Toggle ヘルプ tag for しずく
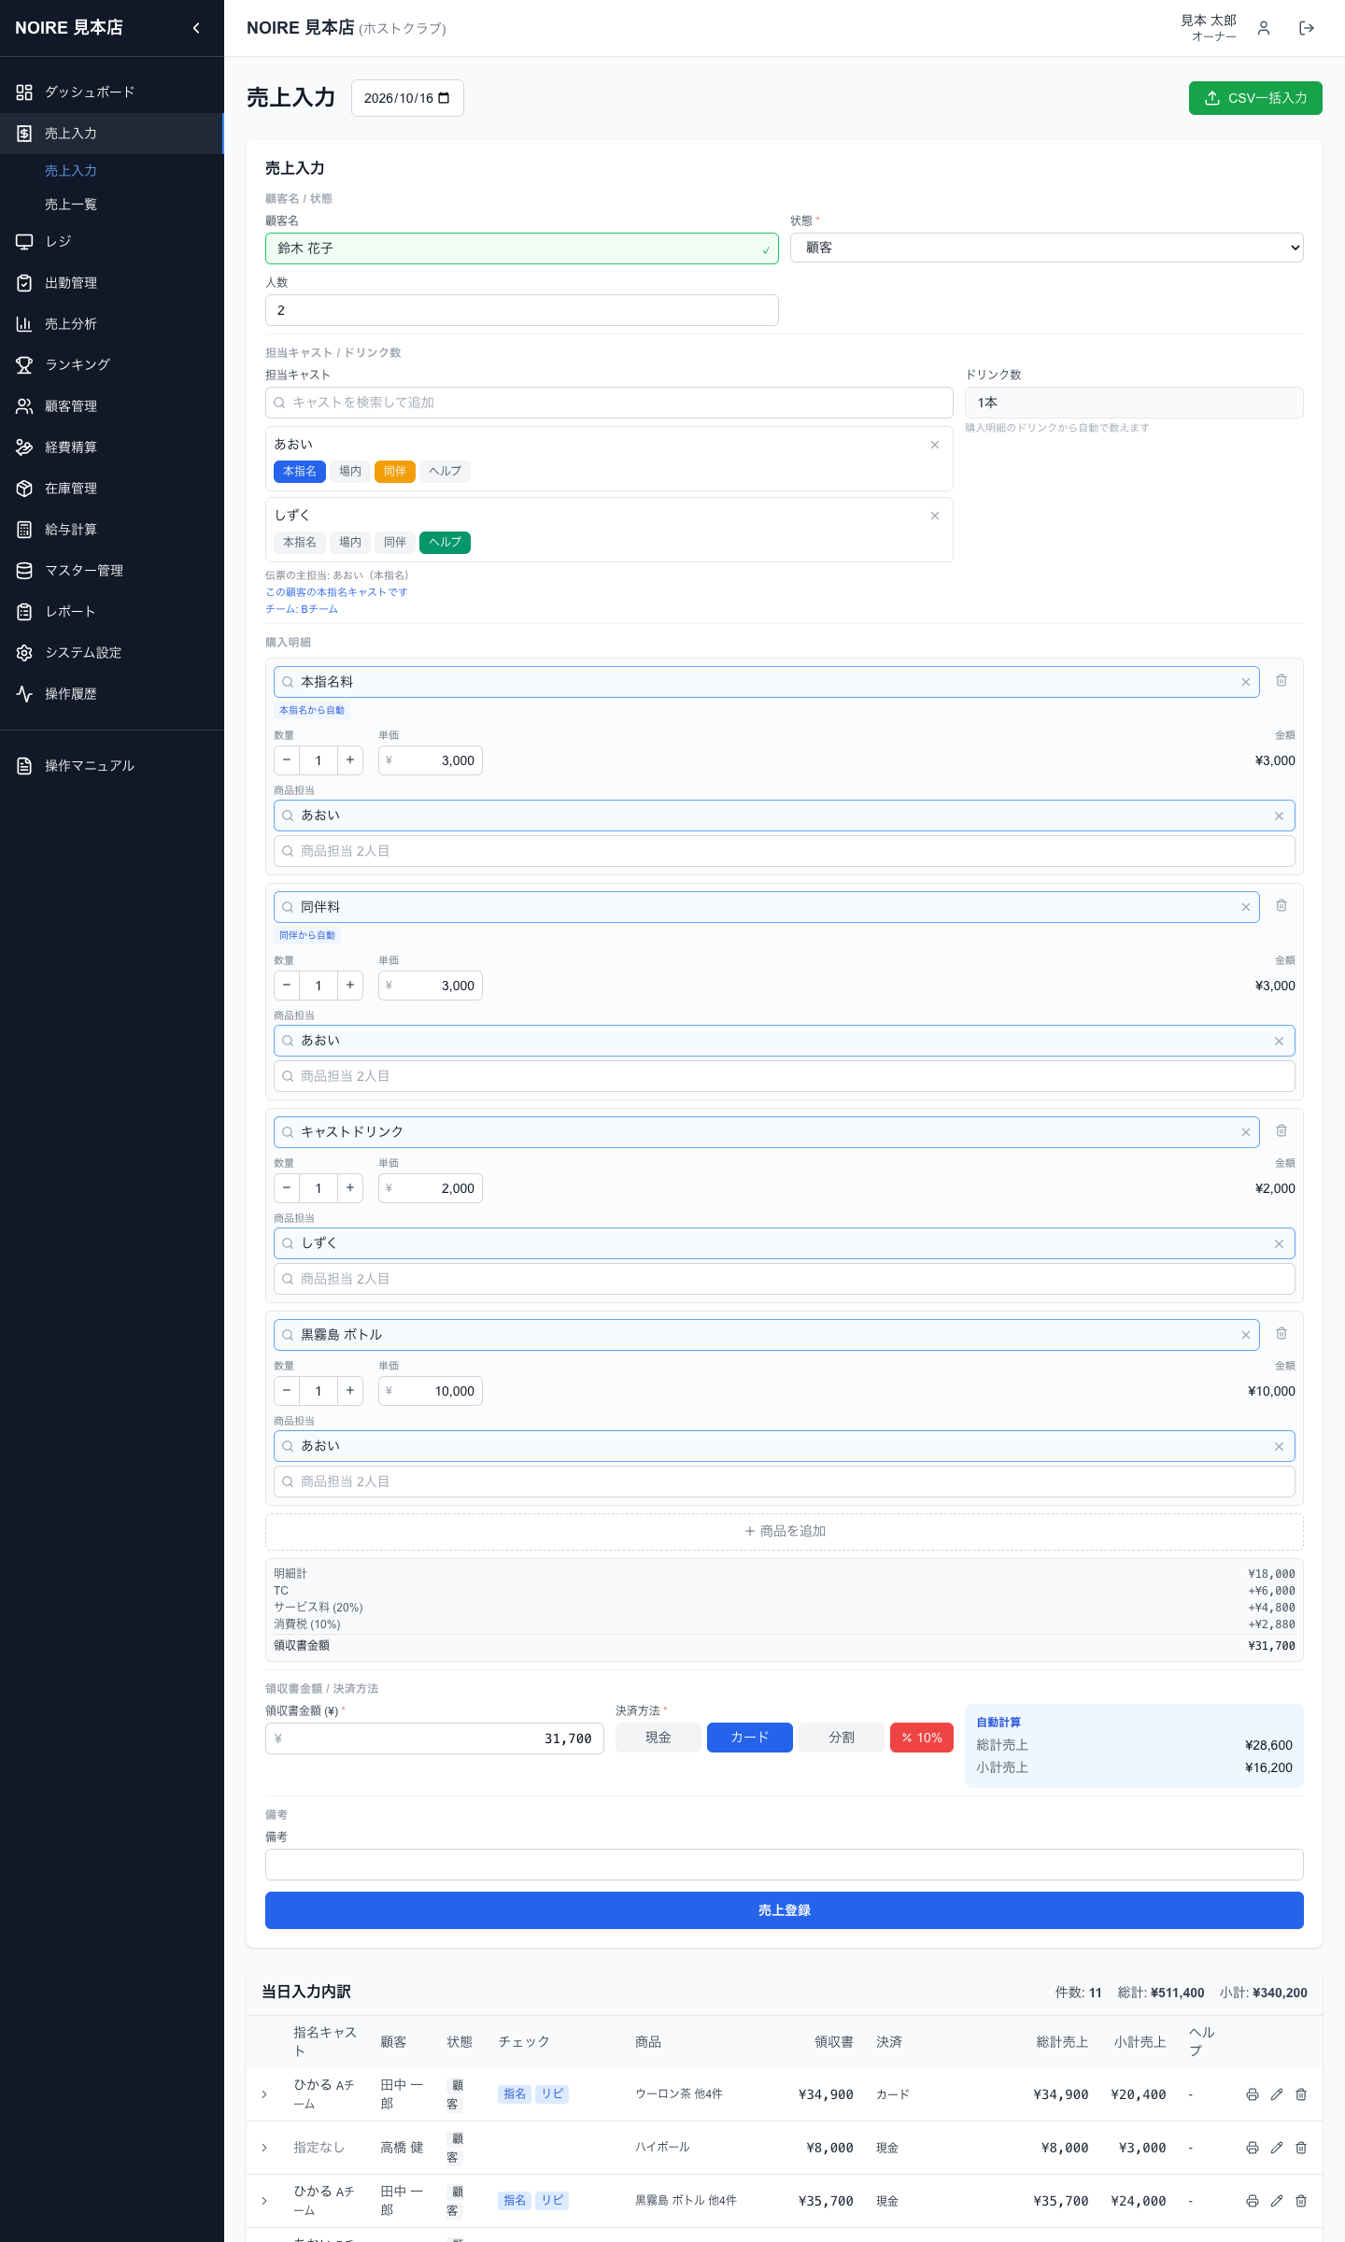 (x=446, y=543)
